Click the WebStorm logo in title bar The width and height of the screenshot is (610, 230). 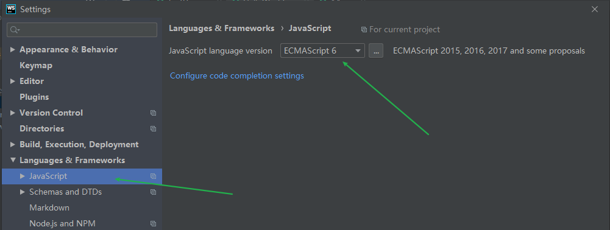[x=11, y=9]
